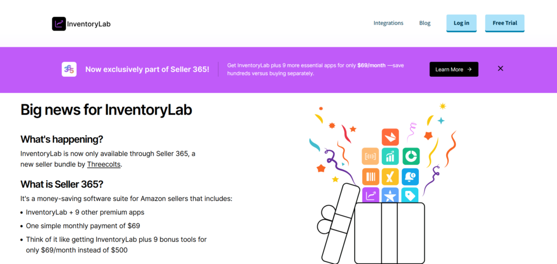
Task: Click the green donut chart app icon
Action: (x=410, y=156)
